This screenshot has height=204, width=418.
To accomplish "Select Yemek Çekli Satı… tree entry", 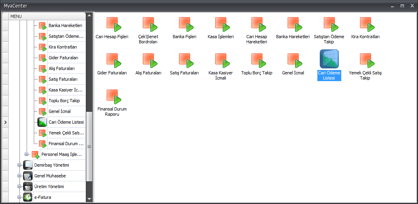I will [x=66, y=133].
